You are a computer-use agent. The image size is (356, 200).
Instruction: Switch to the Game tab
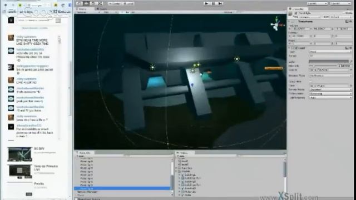tap(102, 9)
